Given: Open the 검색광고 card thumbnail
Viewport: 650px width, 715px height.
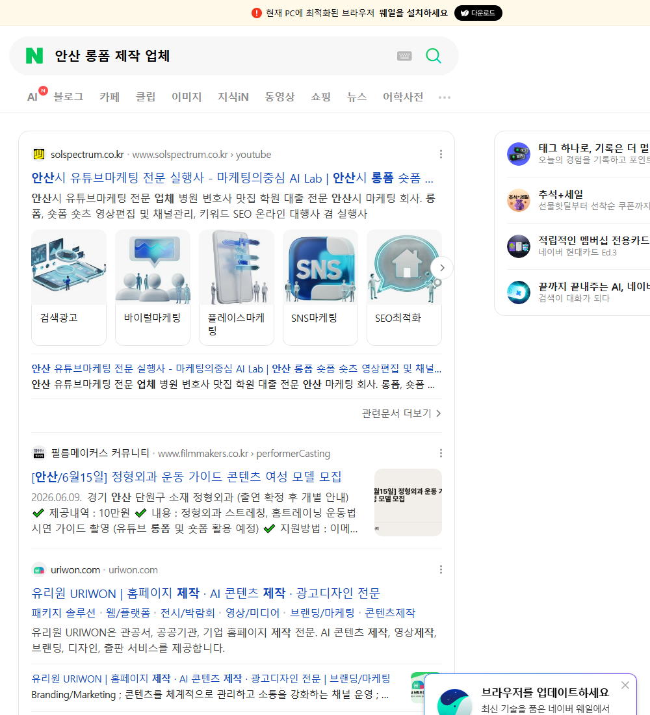Looking at the screenshot, I should point(69,267).
